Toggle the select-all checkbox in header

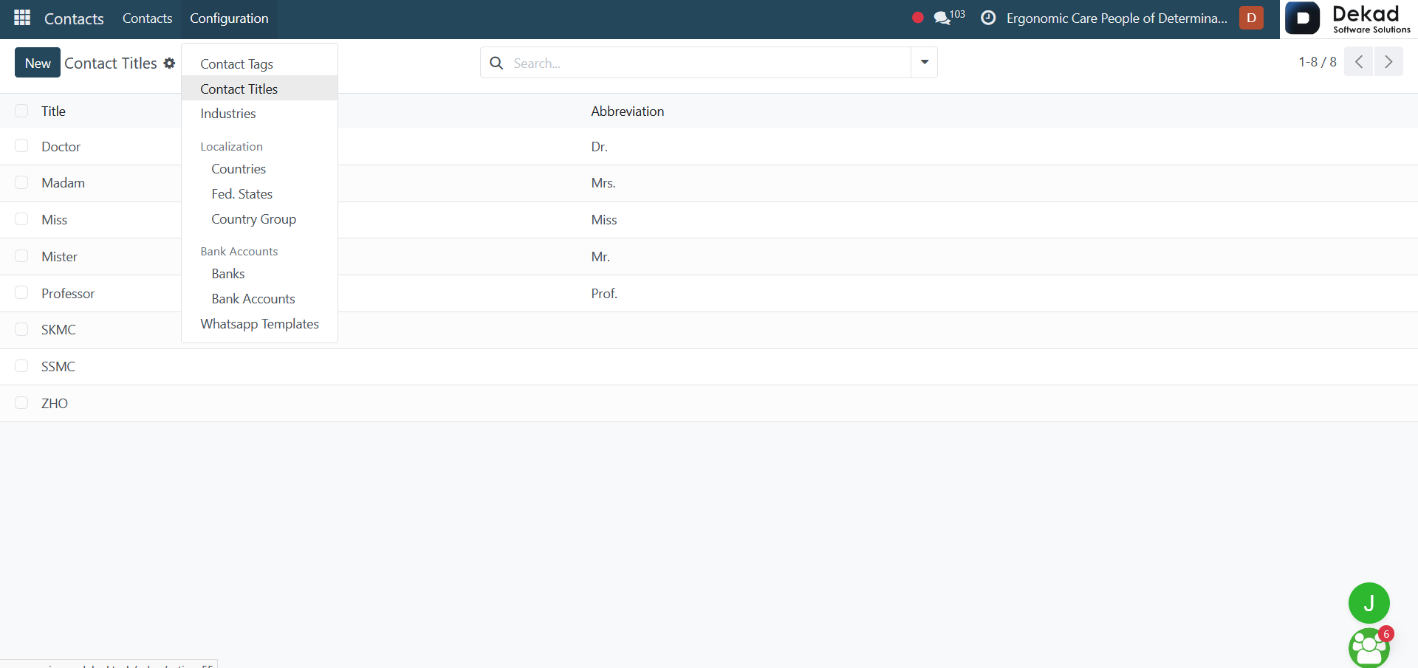(21, 111)
